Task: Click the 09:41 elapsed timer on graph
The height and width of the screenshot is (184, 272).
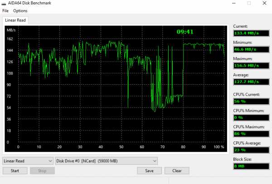Action: tap(185, 32)
